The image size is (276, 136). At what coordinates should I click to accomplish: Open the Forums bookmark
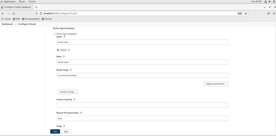[x=47, y=19]
